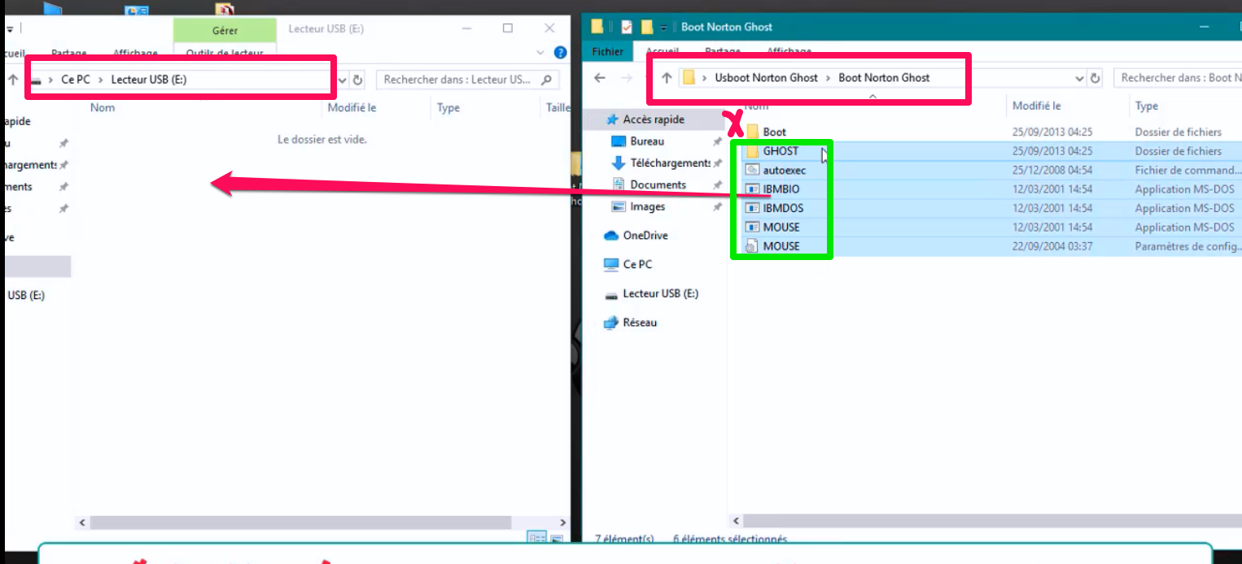
Task: Select OneDrive in navigation pane
Action: coord(645,236)
